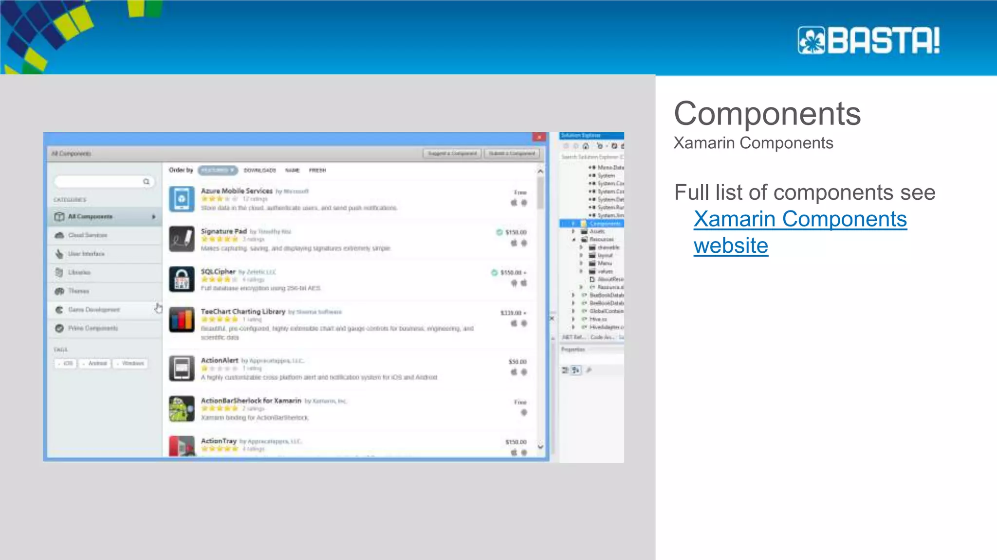Expand the HiveAdapter file node
997x560 pixels.
coord(573,327)
